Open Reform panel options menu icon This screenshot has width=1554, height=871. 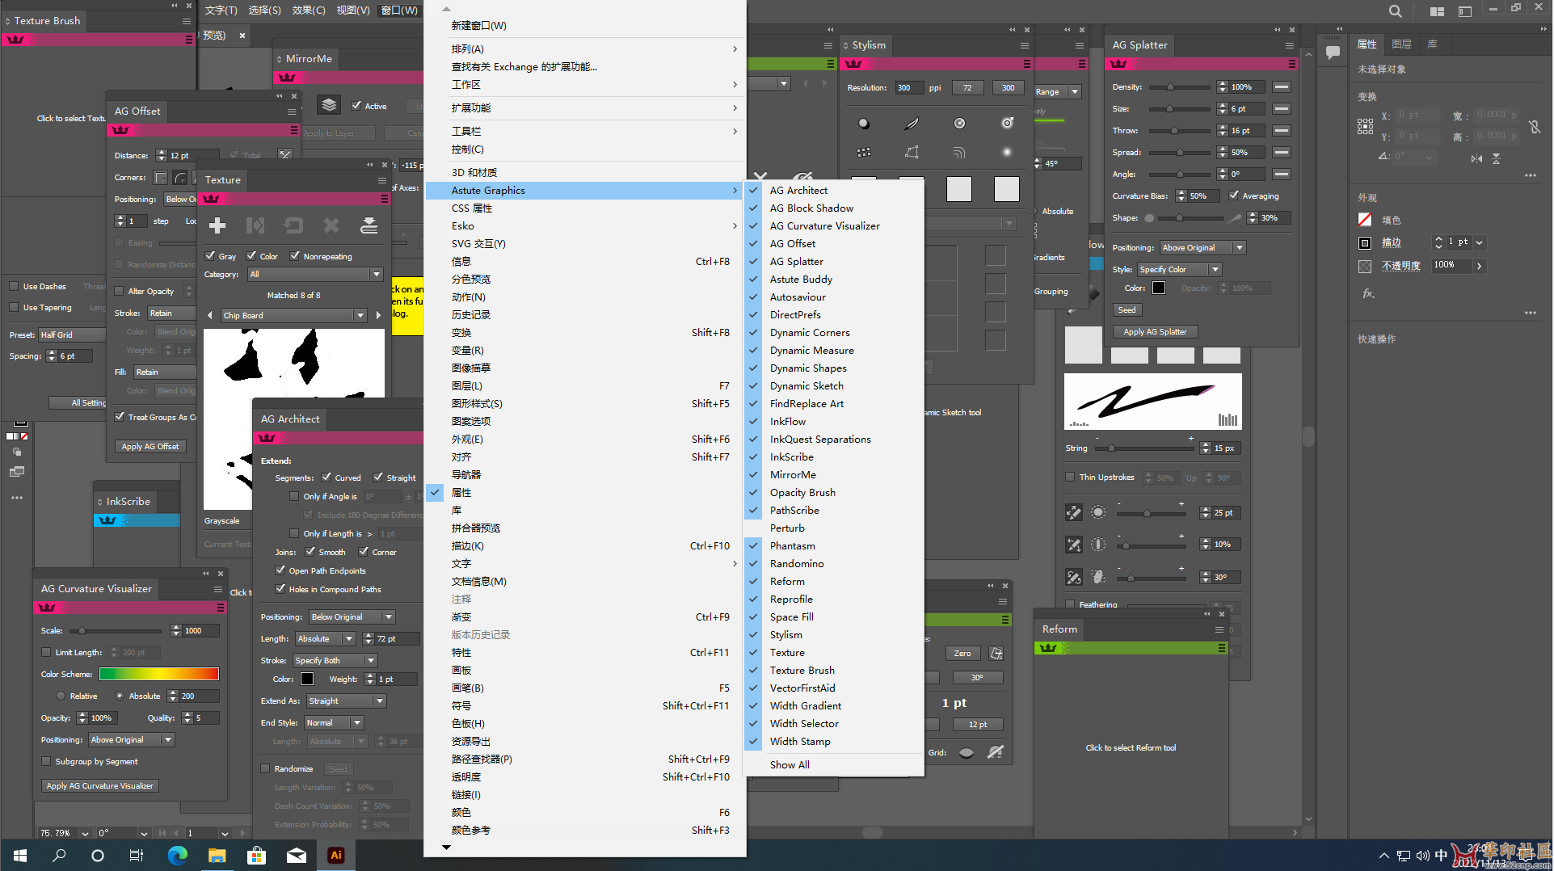click(1219, 629)
